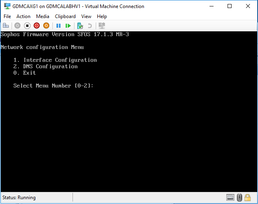Create a checkpoint with toolbar icon
Image resolution: width=258 pixels, height=204 pixels.
coord(80,26)
